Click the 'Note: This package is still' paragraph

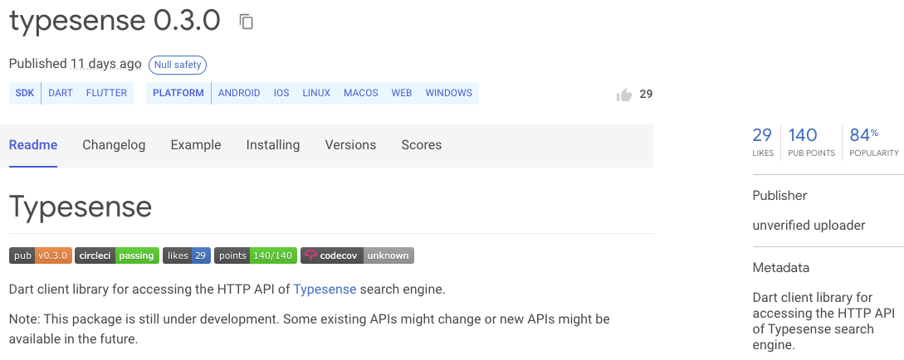pyautogui.click(x=309, y=329)
